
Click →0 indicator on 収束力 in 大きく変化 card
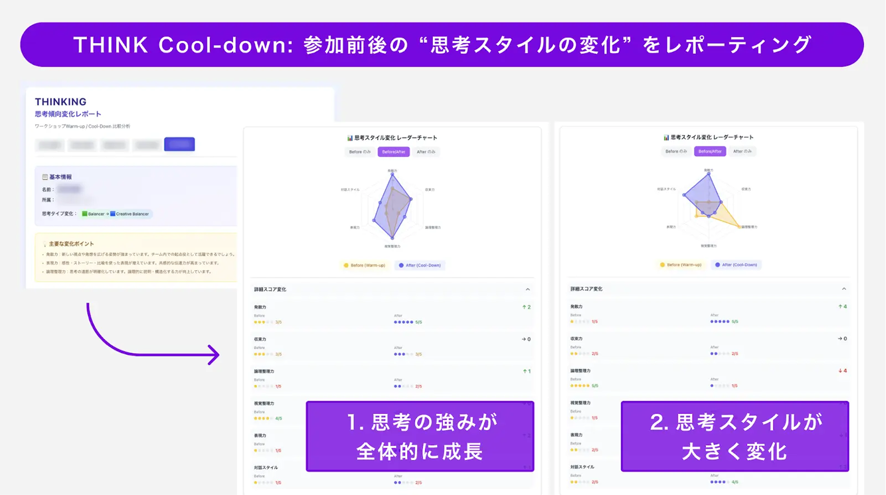coord(843,339)
